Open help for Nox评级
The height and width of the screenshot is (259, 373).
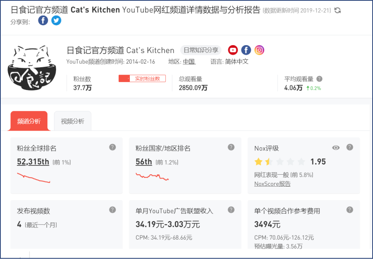350,147
